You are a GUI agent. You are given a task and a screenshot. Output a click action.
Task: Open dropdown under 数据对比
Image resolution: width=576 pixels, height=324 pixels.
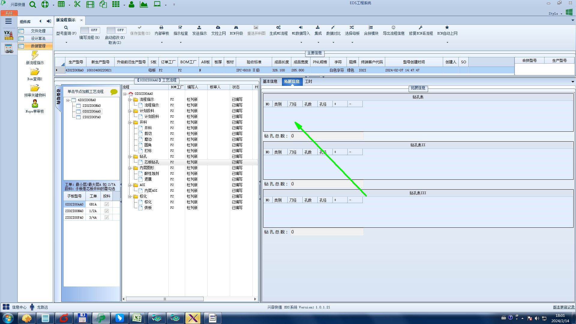tap(333, 43)
